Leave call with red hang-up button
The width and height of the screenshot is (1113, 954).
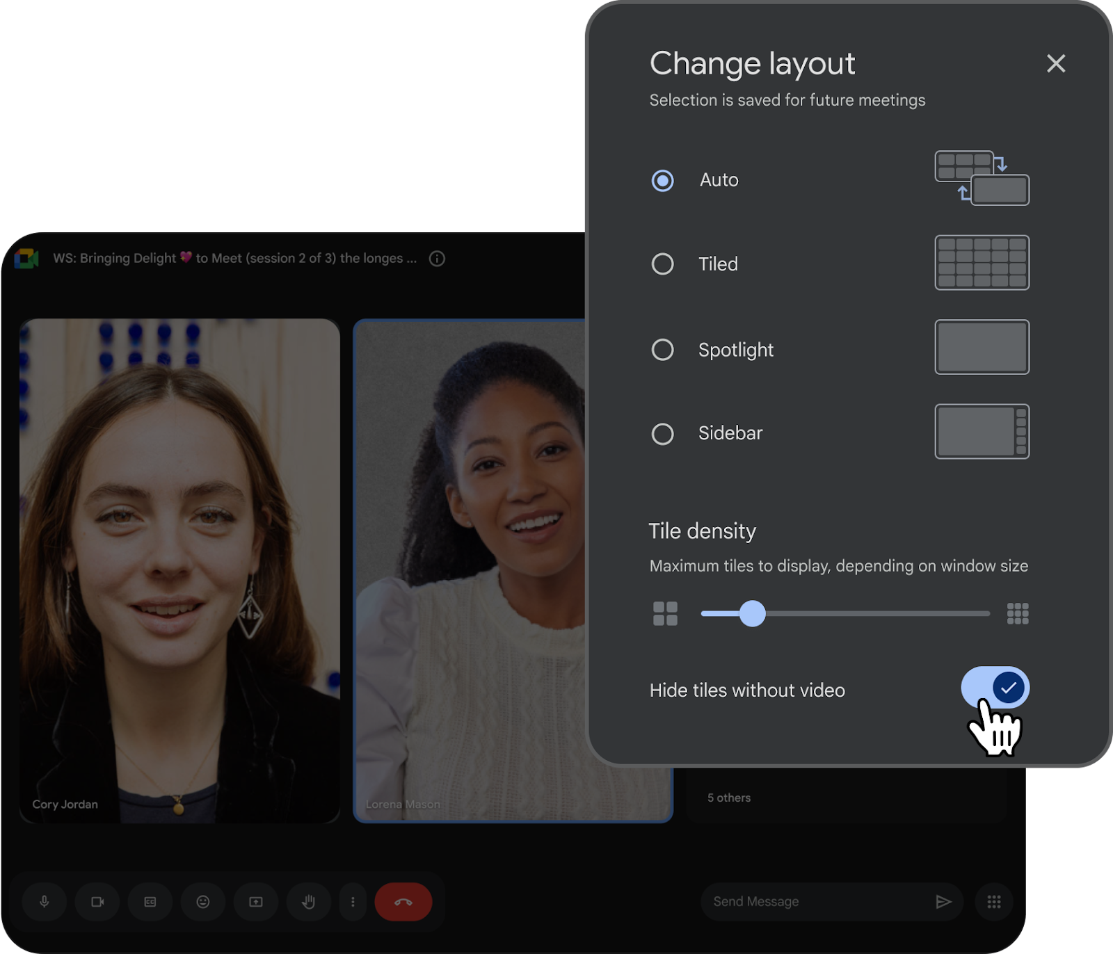403,902
